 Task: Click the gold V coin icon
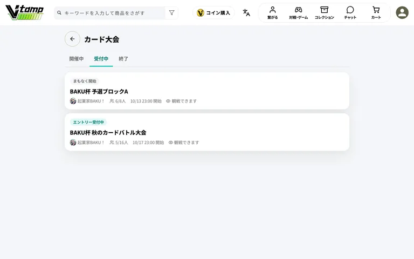[x=201, y=13]
